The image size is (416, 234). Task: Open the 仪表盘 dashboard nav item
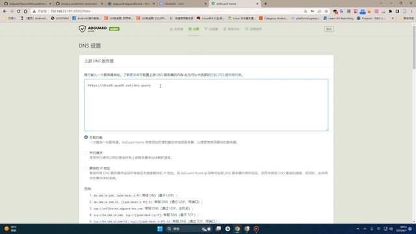(176, 29)
